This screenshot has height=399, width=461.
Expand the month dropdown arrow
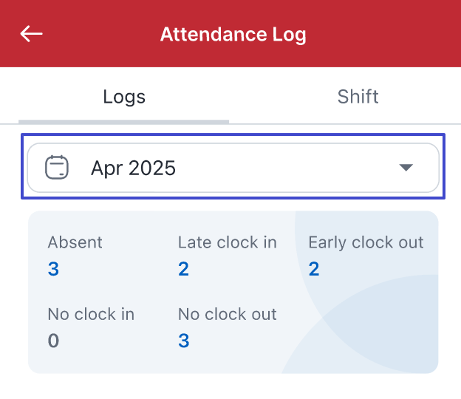pyautogui.click(x=406, y=168)
